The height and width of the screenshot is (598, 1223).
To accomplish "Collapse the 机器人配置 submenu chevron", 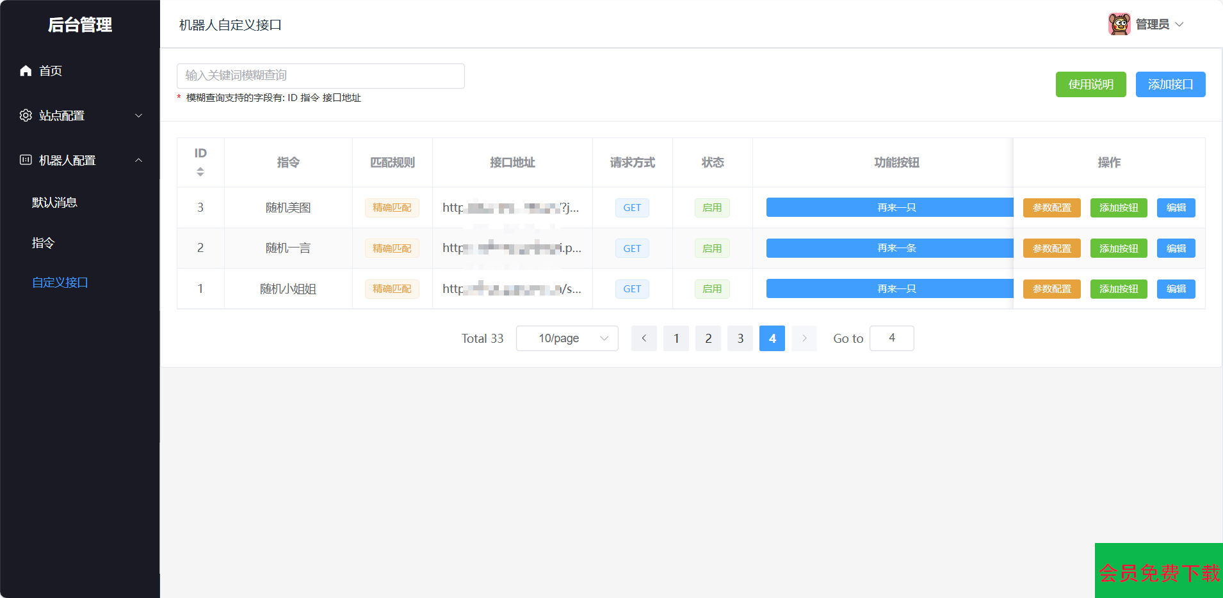I will click(138, 160).
